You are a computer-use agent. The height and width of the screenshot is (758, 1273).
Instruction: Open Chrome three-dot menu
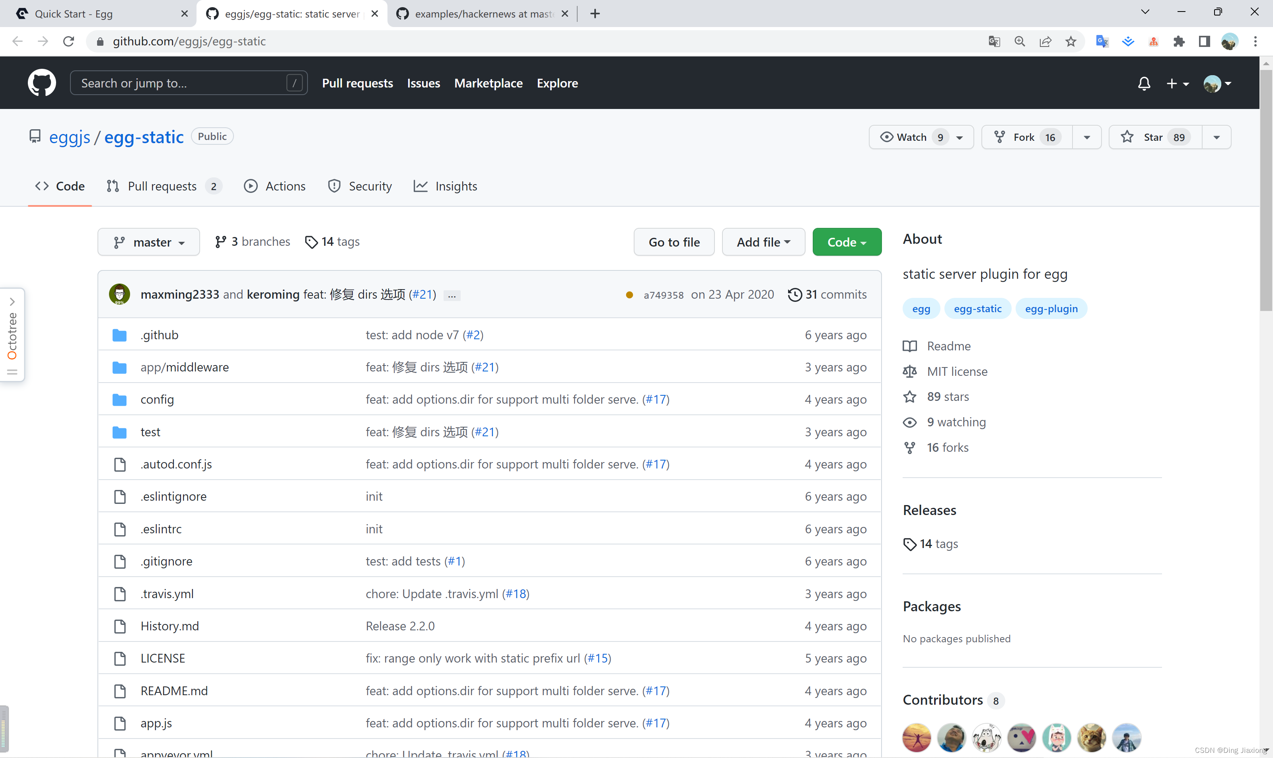point(1255,41)
